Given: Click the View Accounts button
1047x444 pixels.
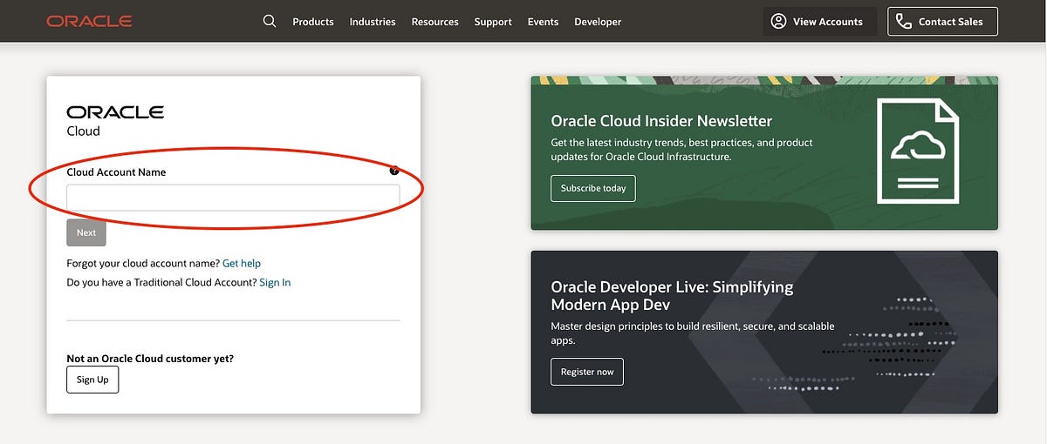Looking at the screenshot, I should 819,22.
